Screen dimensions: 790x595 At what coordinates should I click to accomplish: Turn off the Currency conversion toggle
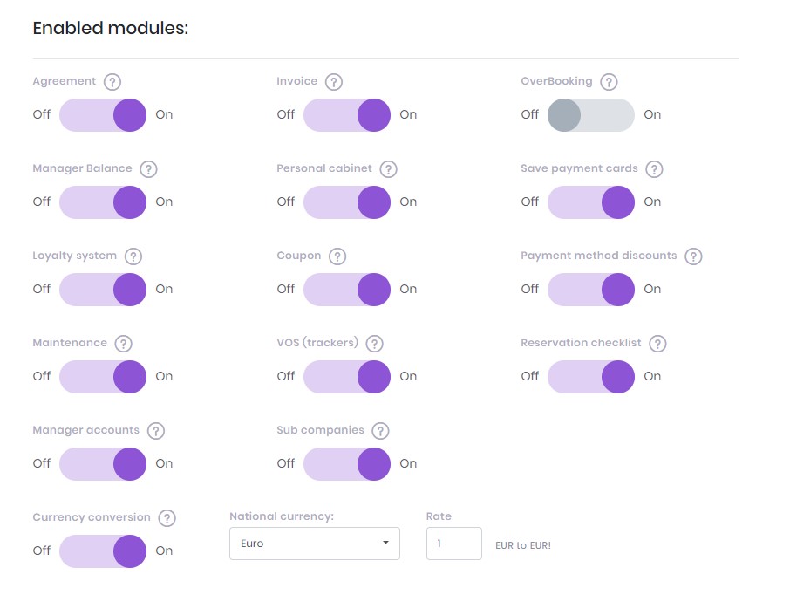click(103, 551)
